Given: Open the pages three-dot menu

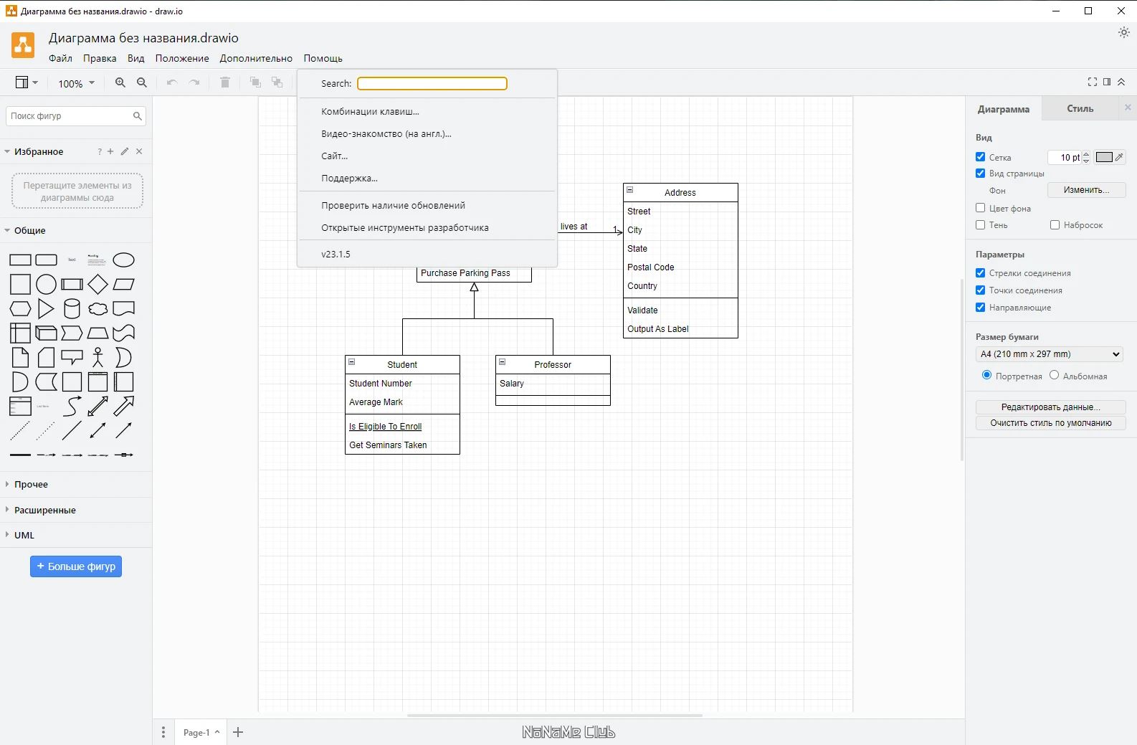Looking at the screenshot, I should click(x=163, y=732).
